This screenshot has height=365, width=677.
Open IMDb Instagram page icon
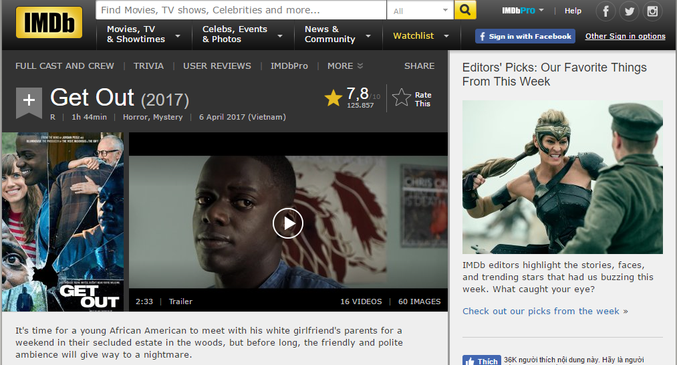652,11
